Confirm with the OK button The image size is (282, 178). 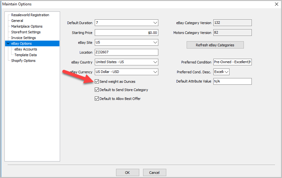click(x=127, y=172)
